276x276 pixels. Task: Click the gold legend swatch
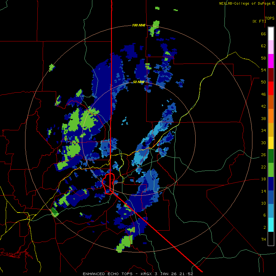[x=271, y=129]
